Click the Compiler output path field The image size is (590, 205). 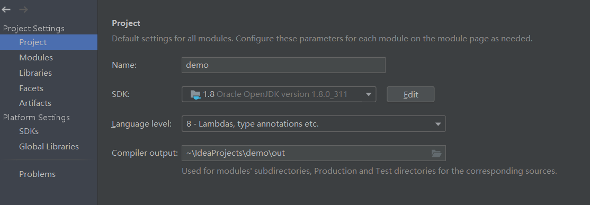pos(314,153)
